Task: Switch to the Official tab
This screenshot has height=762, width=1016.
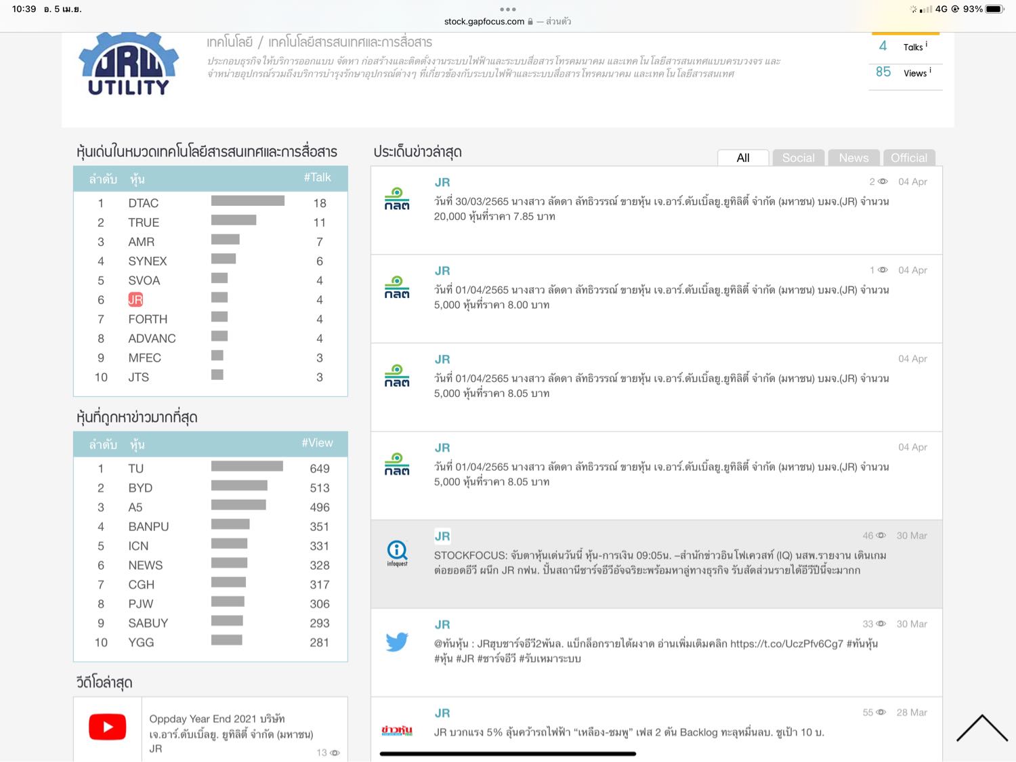Action: [909, 158]
